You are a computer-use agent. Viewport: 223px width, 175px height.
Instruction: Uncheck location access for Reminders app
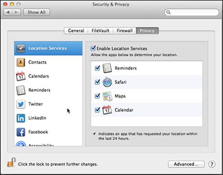98,68
